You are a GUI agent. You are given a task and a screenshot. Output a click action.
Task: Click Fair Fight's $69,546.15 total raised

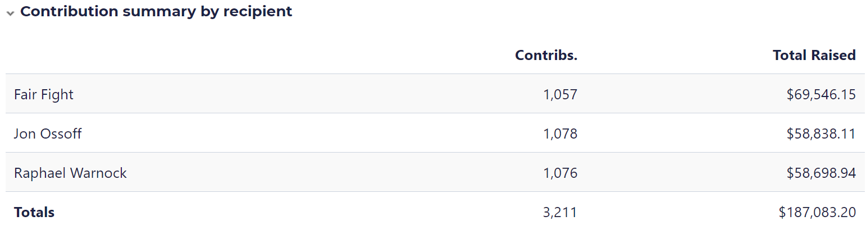(821, 94)
